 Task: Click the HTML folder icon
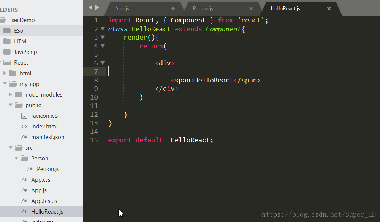7,41
